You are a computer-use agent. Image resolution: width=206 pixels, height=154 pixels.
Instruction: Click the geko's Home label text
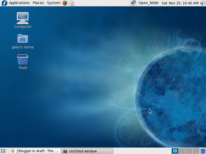(23, 47)
